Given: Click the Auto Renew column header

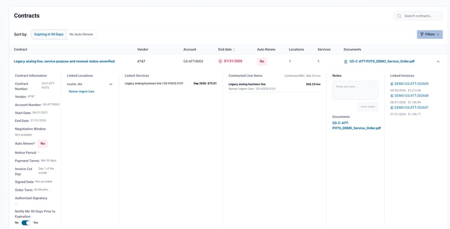Looking at the screenshot, I should (266, 49).
